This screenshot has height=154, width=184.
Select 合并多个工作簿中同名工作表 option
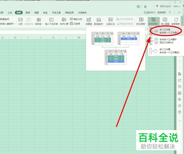[x=166, y=41]
